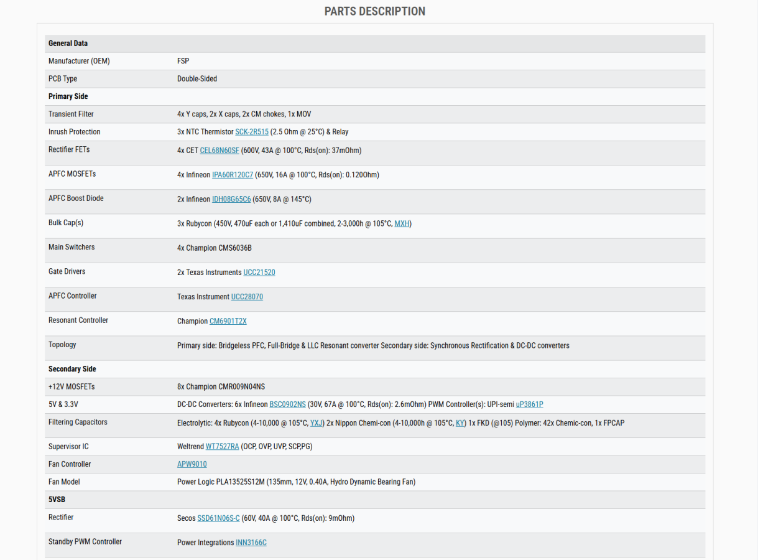Open the SCK-2R515 thermistor link
758x560 pixels.
tap(252, 132)
